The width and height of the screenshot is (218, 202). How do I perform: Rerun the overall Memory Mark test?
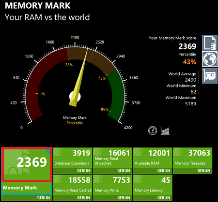44,198
